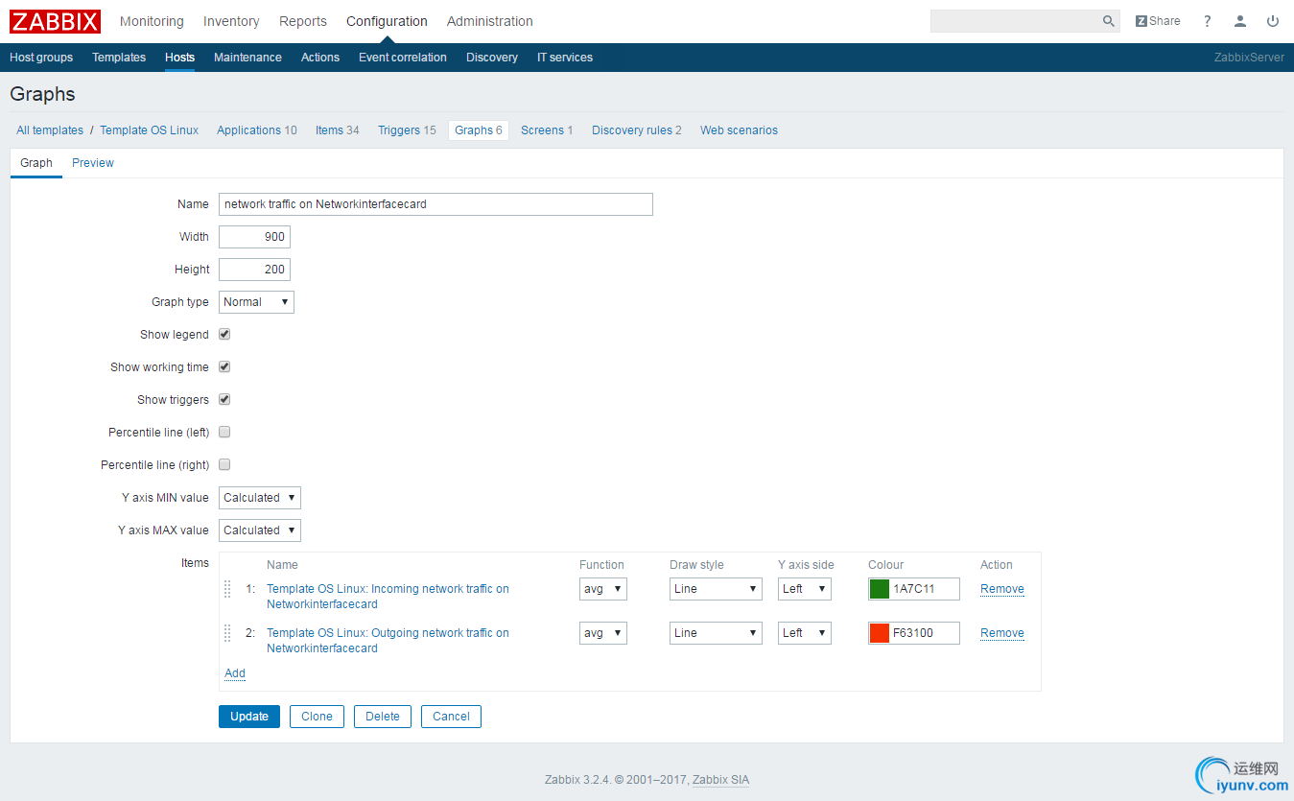Open the Graphs 6 link
Viewport: 1294px width, 801px height.
pos(479,130)
